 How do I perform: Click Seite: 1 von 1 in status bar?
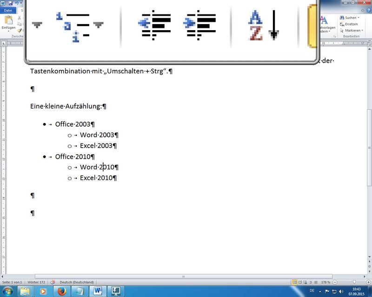coord(12,282)
